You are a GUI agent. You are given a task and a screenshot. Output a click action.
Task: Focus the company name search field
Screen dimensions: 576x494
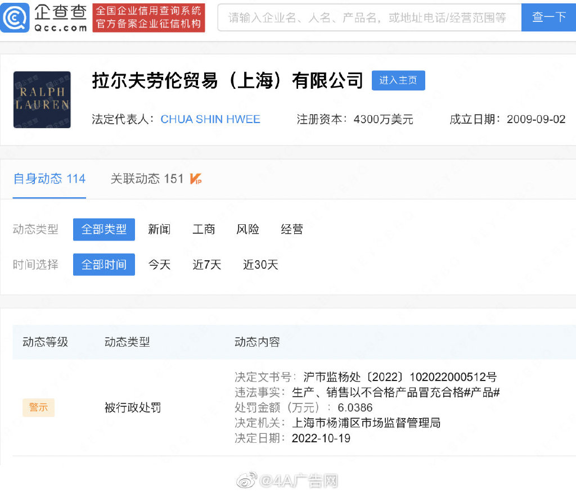coord(369,17)
